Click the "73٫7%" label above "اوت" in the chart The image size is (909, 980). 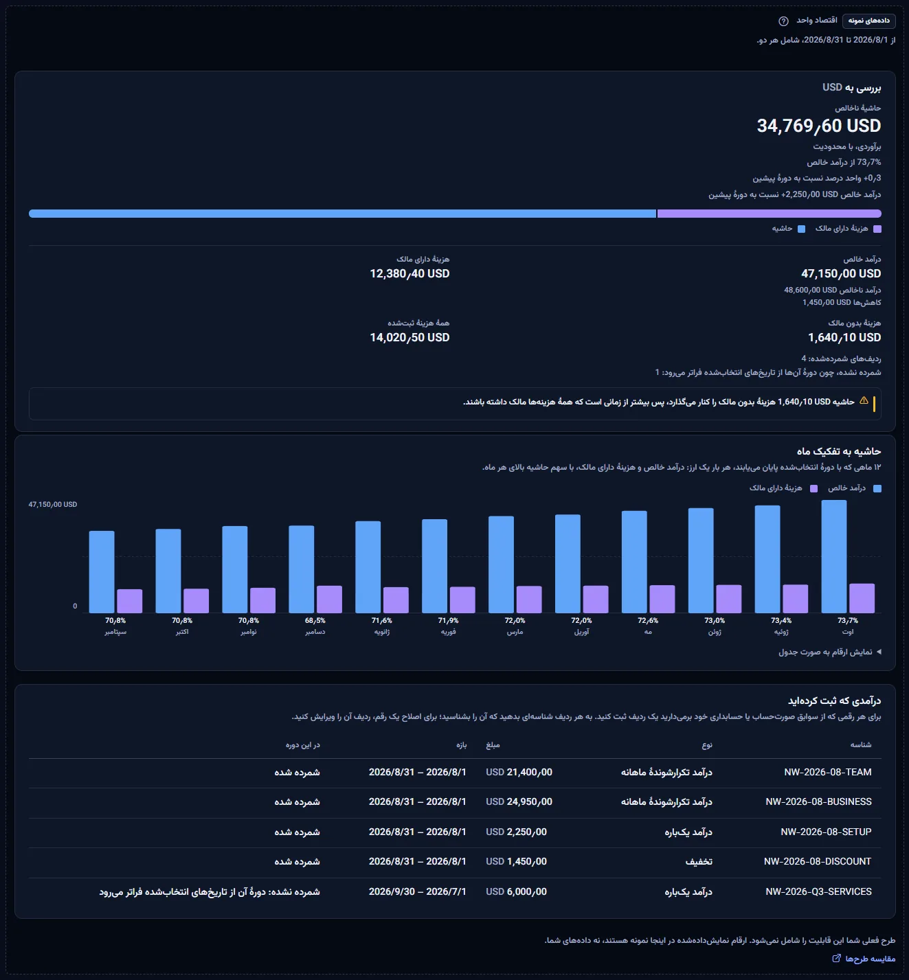point(848,621)
